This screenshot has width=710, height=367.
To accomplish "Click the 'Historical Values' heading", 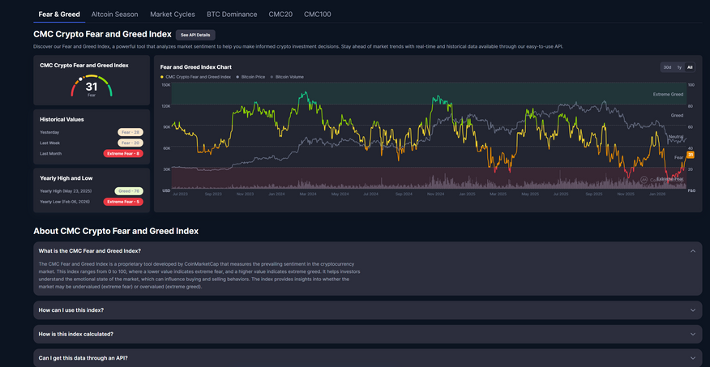I will [x=62, y=119].
